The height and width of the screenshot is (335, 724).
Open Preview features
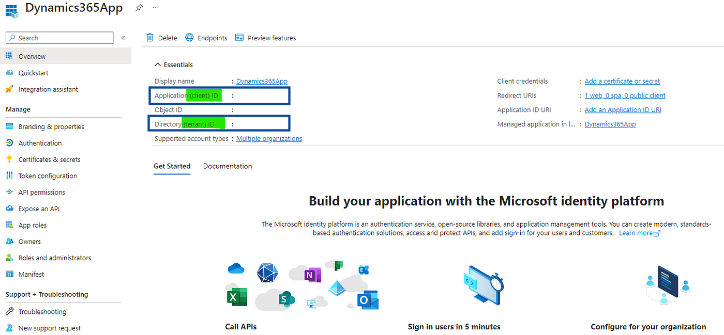point(272,38)
